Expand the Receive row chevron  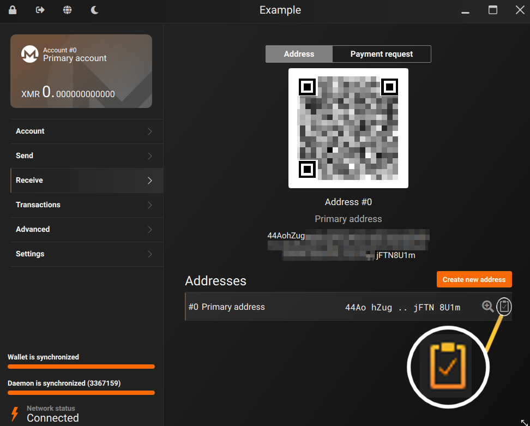pos(150,181)
